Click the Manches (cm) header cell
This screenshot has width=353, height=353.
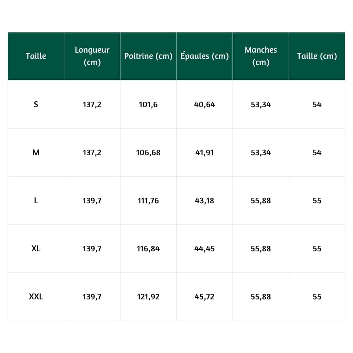coord(261,56)
